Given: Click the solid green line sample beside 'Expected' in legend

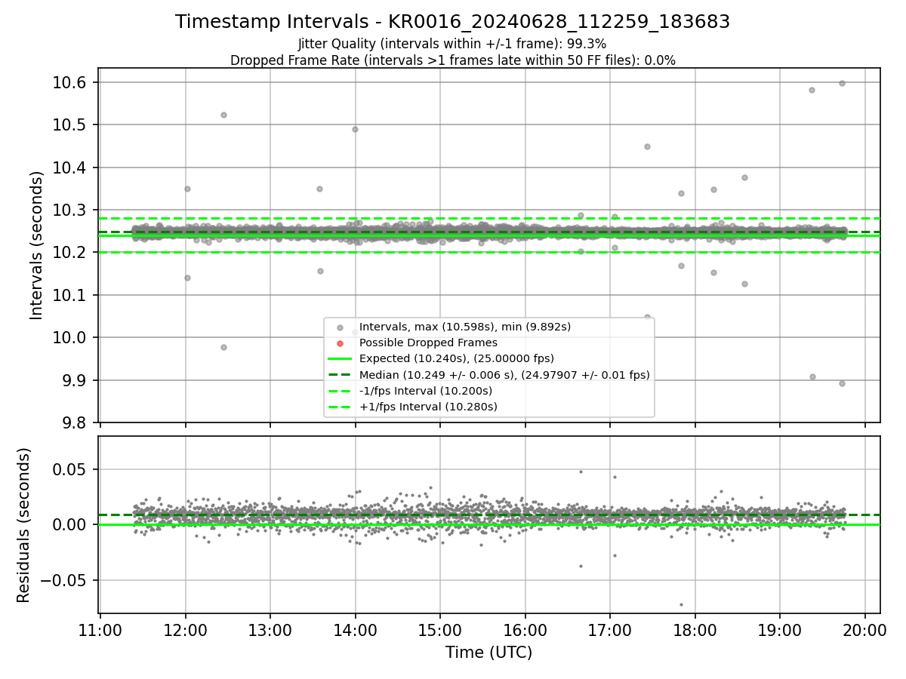Looking at the screenshot, I should pos(340,359).
